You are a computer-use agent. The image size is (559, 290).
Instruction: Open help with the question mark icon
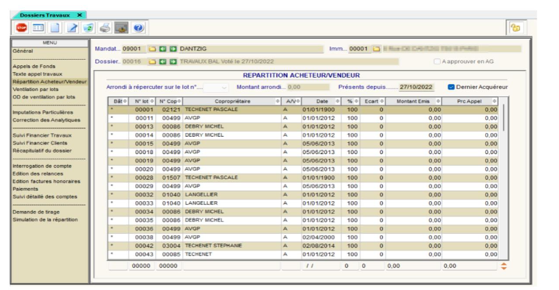tap(137, 28)
